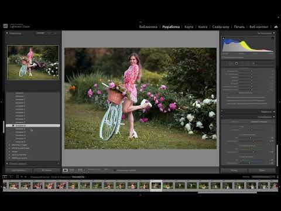Open the Слайд-шоу module
This screenshot has width=281, height=211.
click(x=221, y=27)
